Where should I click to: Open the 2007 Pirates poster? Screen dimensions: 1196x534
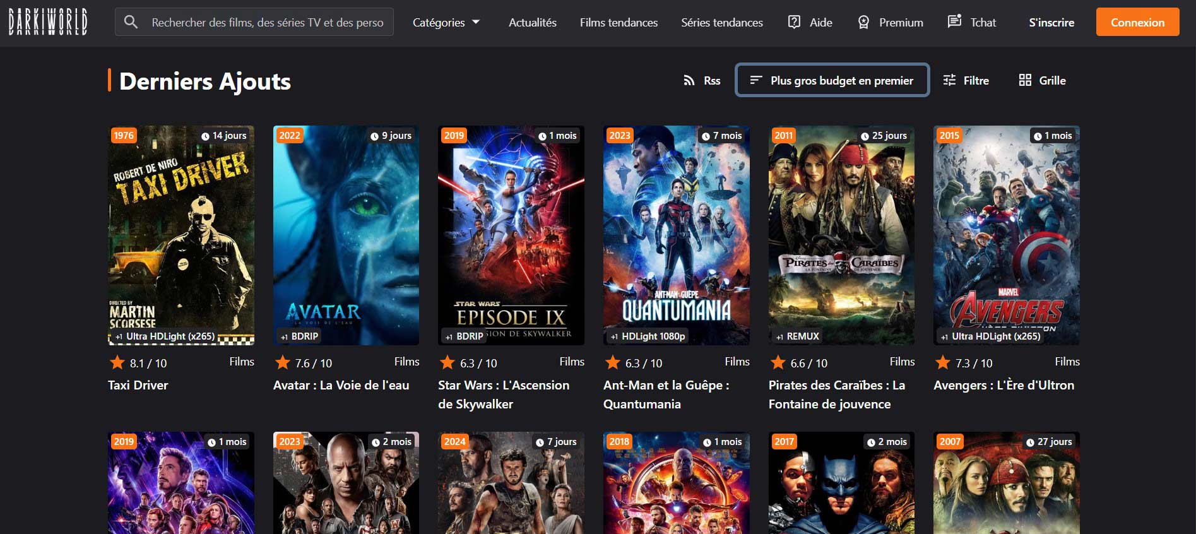1007,483
